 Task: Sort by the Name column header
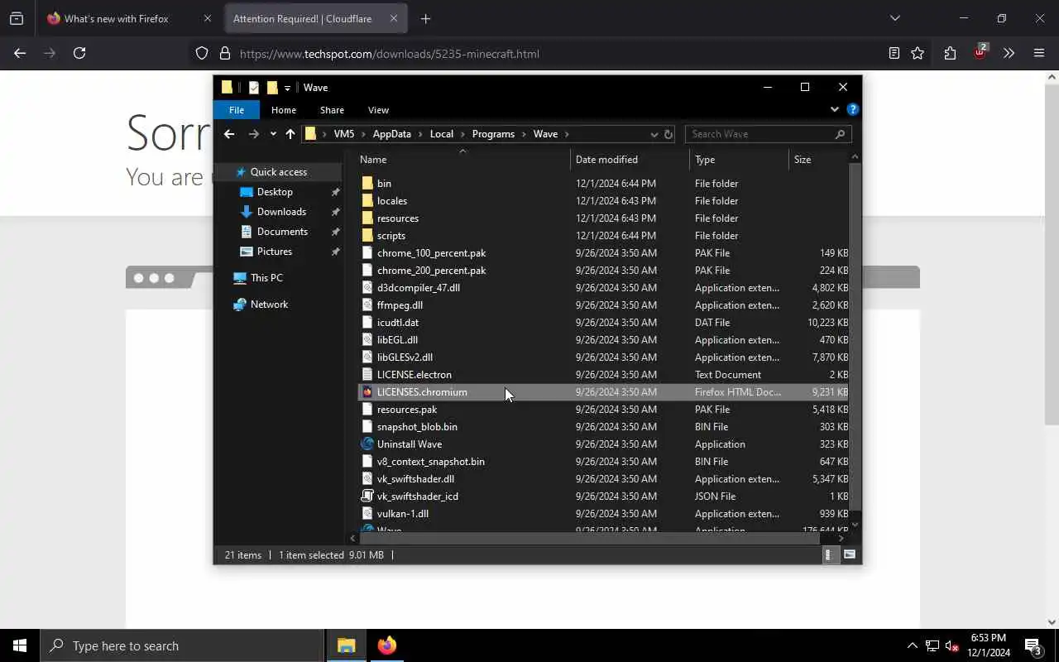pyautogui.click(x=373, y=159)
